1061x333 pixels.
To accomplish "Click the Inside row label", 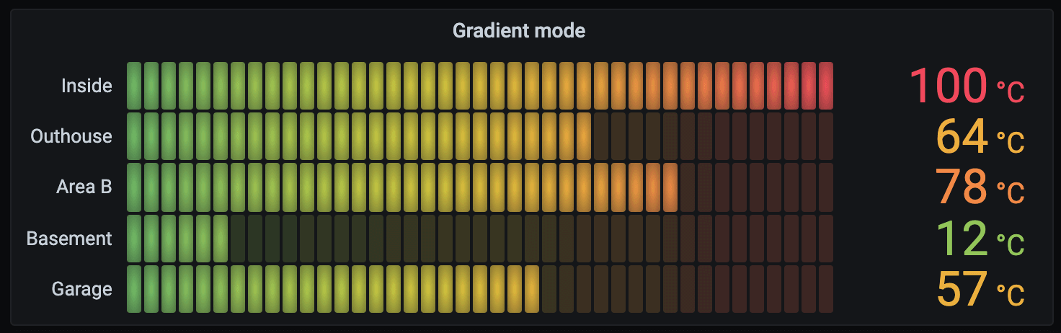I will [x=86, y=86].
